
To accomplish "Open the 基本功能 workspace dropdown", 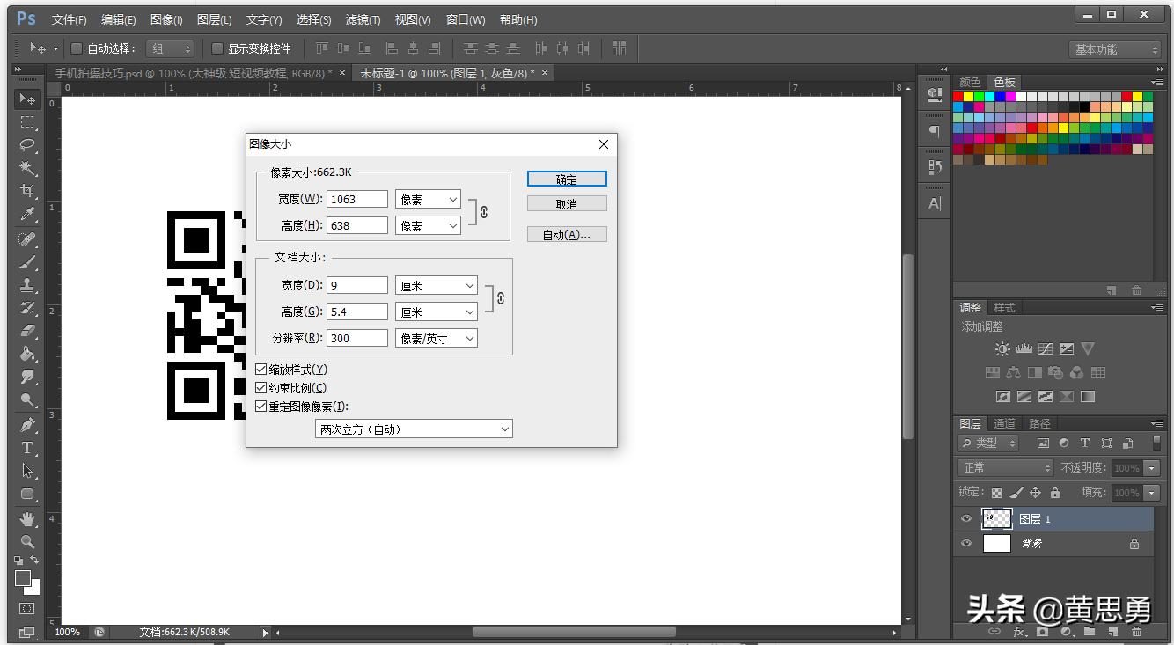I will point(1116,49).
